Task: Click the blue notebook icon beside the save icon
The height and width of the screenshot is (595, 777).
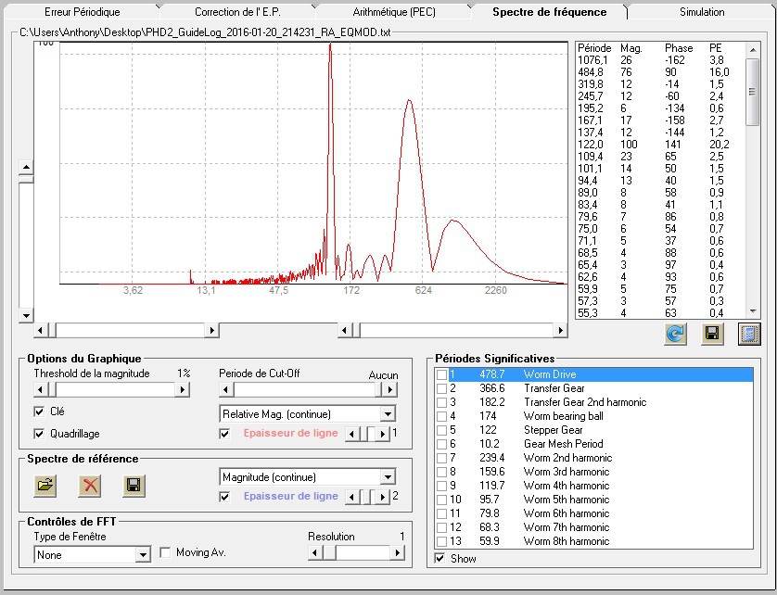Action: pyautogui.click(x=749, y=334)
